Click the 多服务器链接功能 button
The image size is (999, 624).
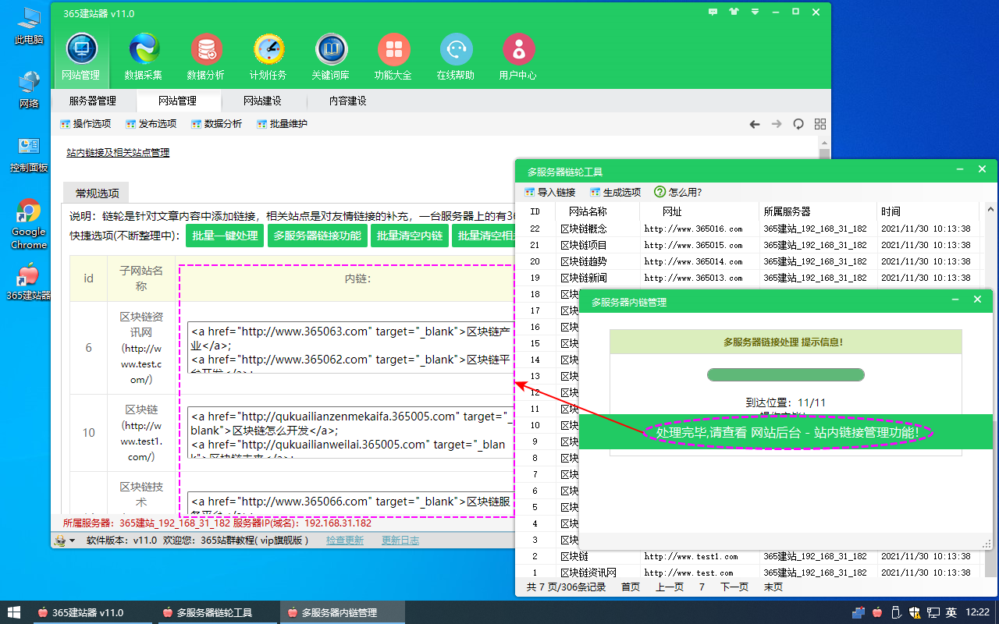[x=318, y=236]
